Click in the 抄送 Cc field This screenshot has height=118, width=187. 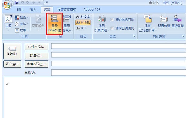(x=119, y=55)
